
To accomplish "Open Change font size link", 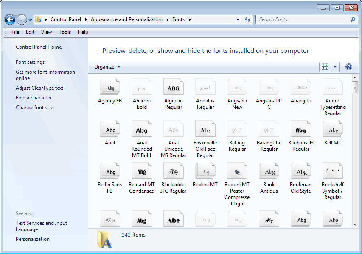I will pos(34,108).
